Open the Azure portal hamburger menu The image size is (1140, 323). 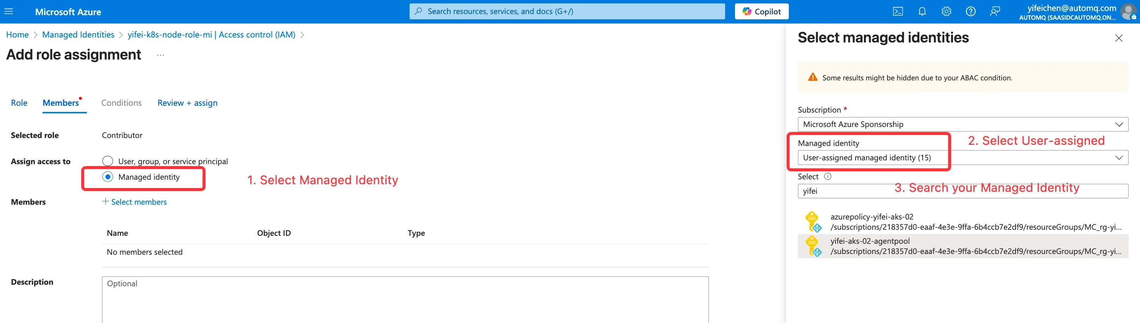(x=9, y=11)
